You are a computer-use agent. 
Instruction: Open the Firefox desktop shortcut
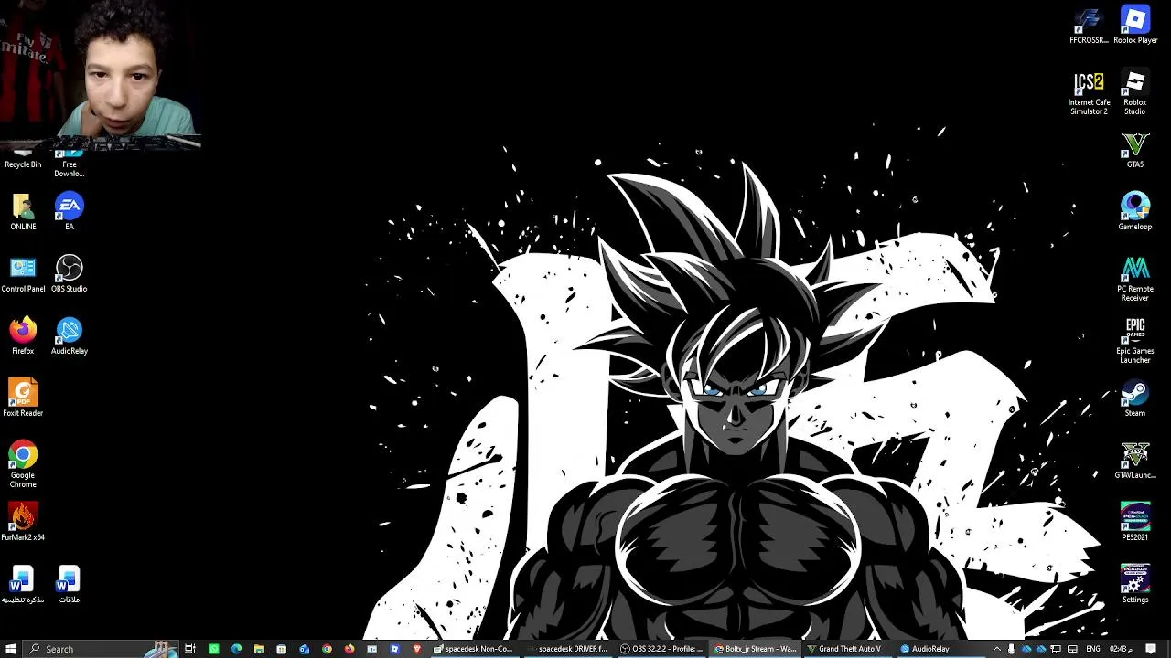(23, 336)
